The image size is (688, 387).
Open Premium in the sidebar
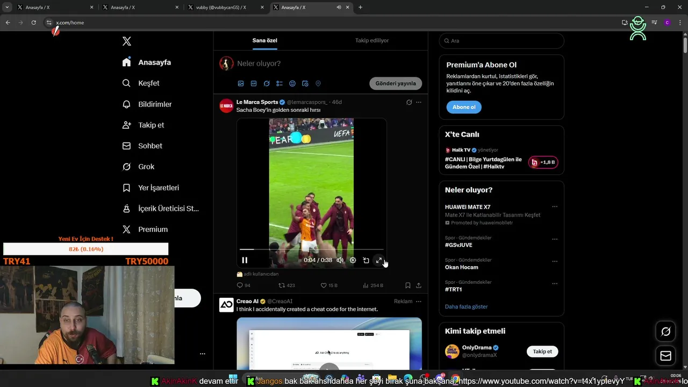(145, 229)
